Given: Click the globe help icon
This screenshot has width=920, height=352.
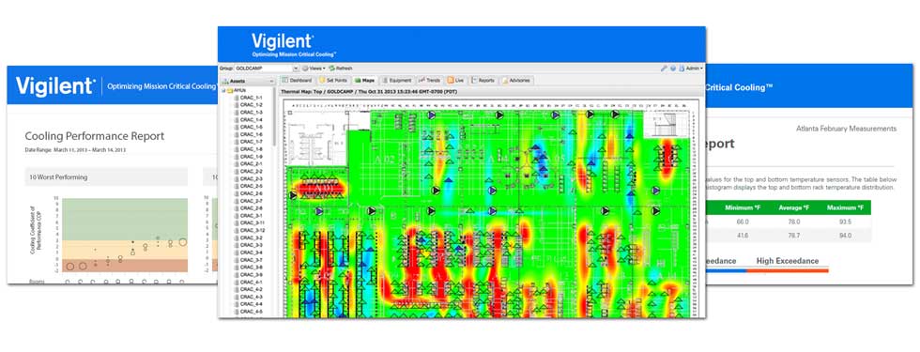Looking at the screenshot, I should pyautogui.click(x=673, y=68).
